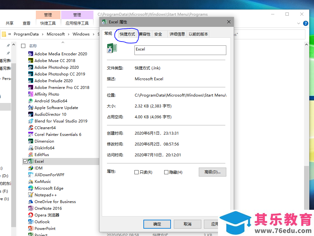Click the JiJiDownForWPF icon
314x236 pixels.
31,175
